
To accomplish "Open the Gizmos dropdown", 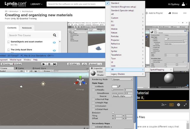I will [47, 71].
